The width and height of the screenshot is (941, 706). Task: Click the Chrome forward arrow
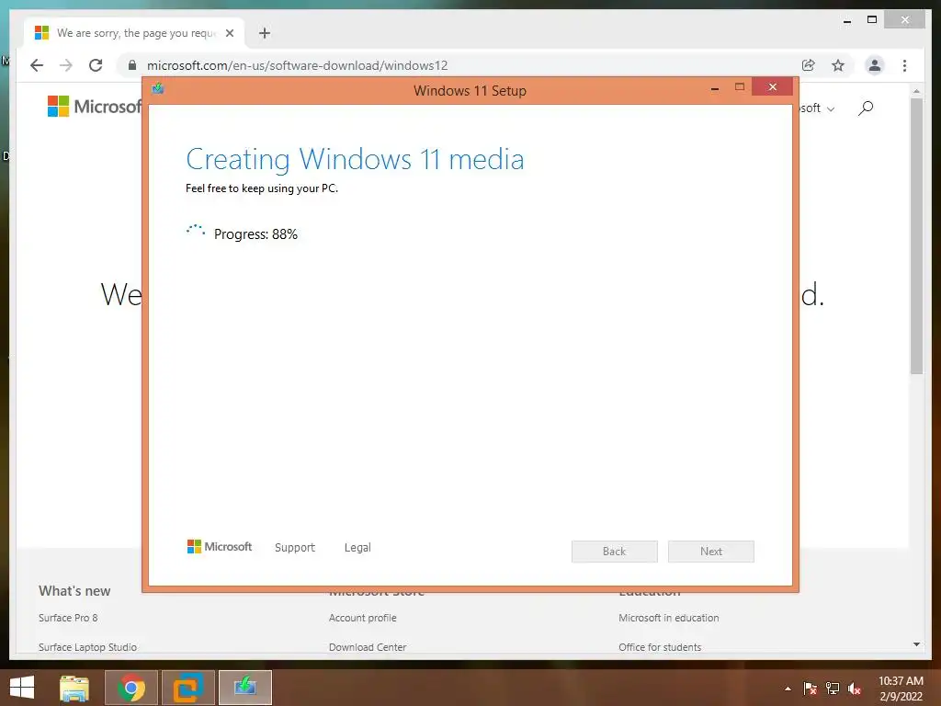click(66, 65)
